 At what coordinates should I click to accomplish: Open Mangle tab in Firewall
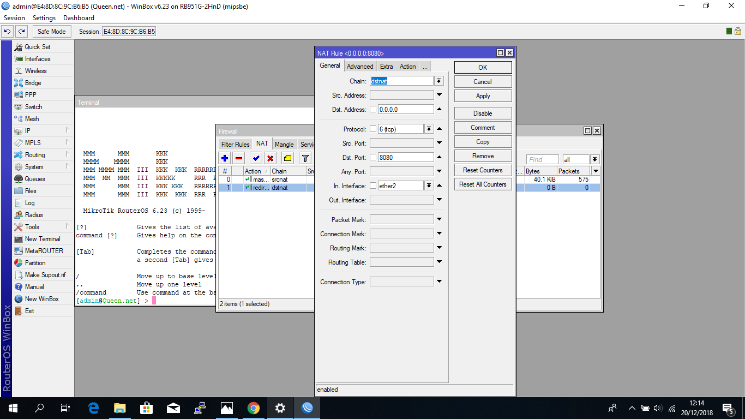tap(284, 145)
